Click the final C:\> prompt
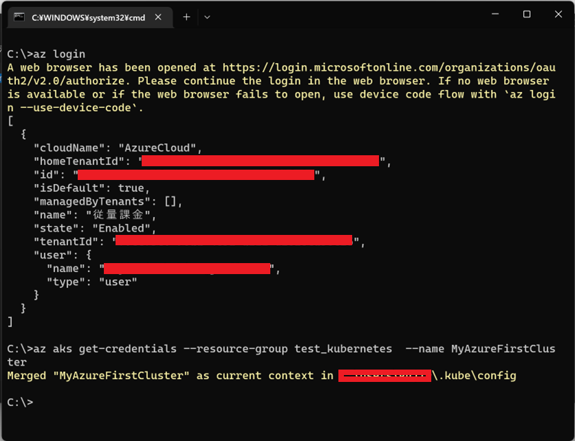The width and height of the screenshot is (575, 441). (x=20, y=402)
